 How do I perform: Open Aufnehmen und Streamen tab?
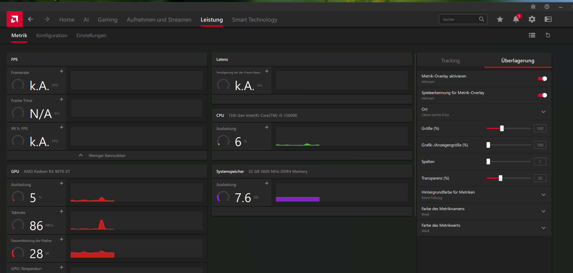pos(159,20)
